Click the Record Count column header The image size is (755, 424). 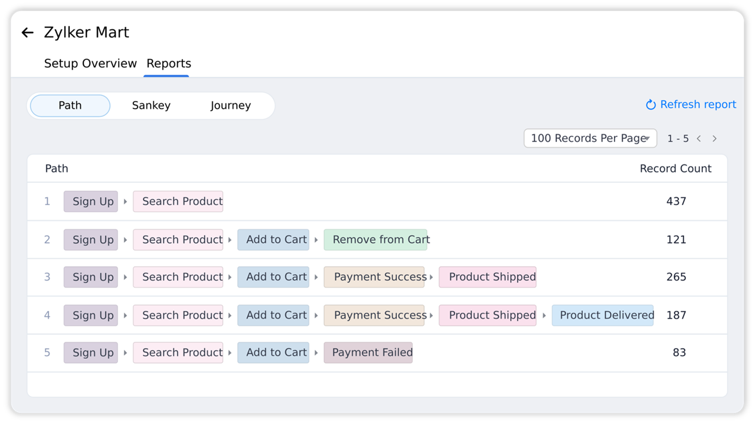tap(675, 169)
